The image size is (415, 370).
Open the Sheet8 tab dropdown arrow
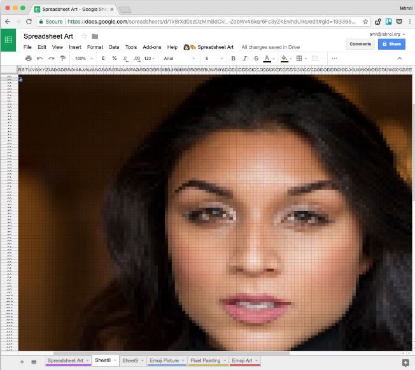pos(115,360)
